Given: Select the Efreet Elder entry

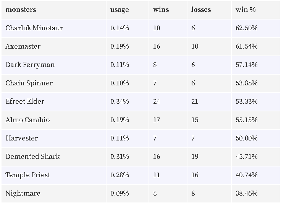Looking at the screenshot, I should point(25,101).
